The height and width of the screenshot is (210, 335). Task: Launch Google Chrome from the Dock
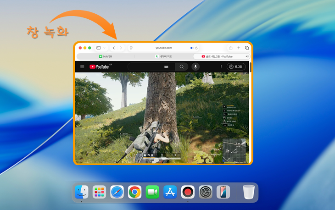134,192
